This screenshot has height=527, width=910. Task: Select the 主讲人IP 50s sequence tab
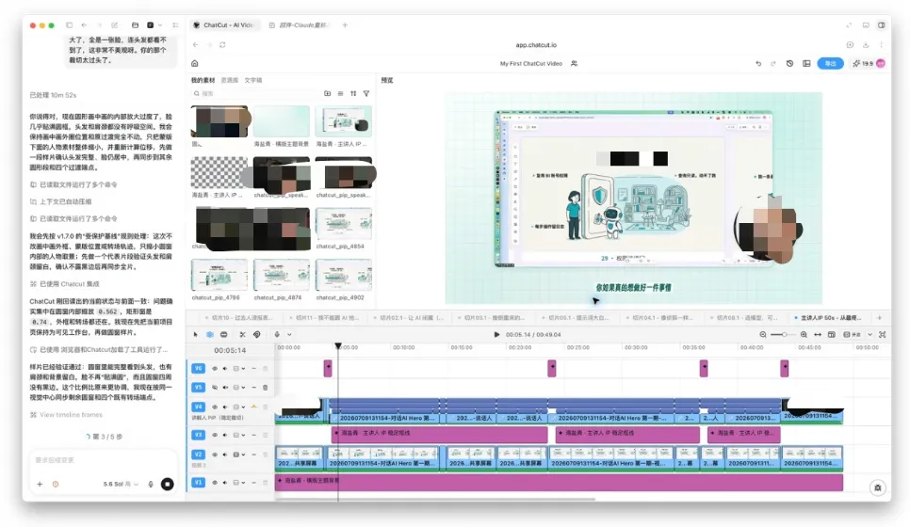[831, 318]
